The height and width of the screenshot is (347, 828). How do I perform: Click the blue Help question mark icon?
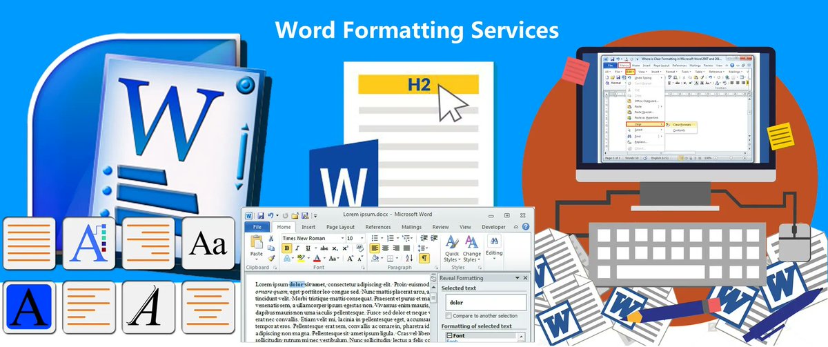coord(526,227)
